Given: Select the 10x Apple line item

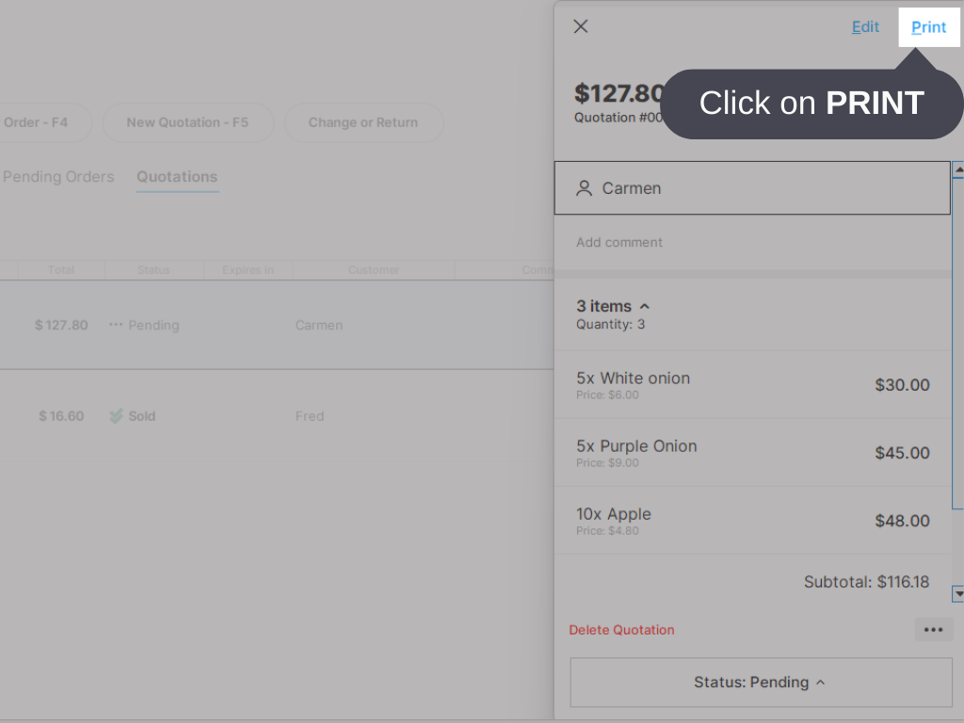Looking at the screenshot, I should click(x=752, y=521).
